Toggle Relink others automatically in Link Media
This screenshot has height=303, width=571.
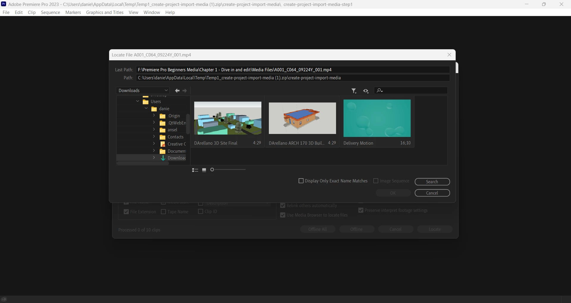(x=283, y=206)
